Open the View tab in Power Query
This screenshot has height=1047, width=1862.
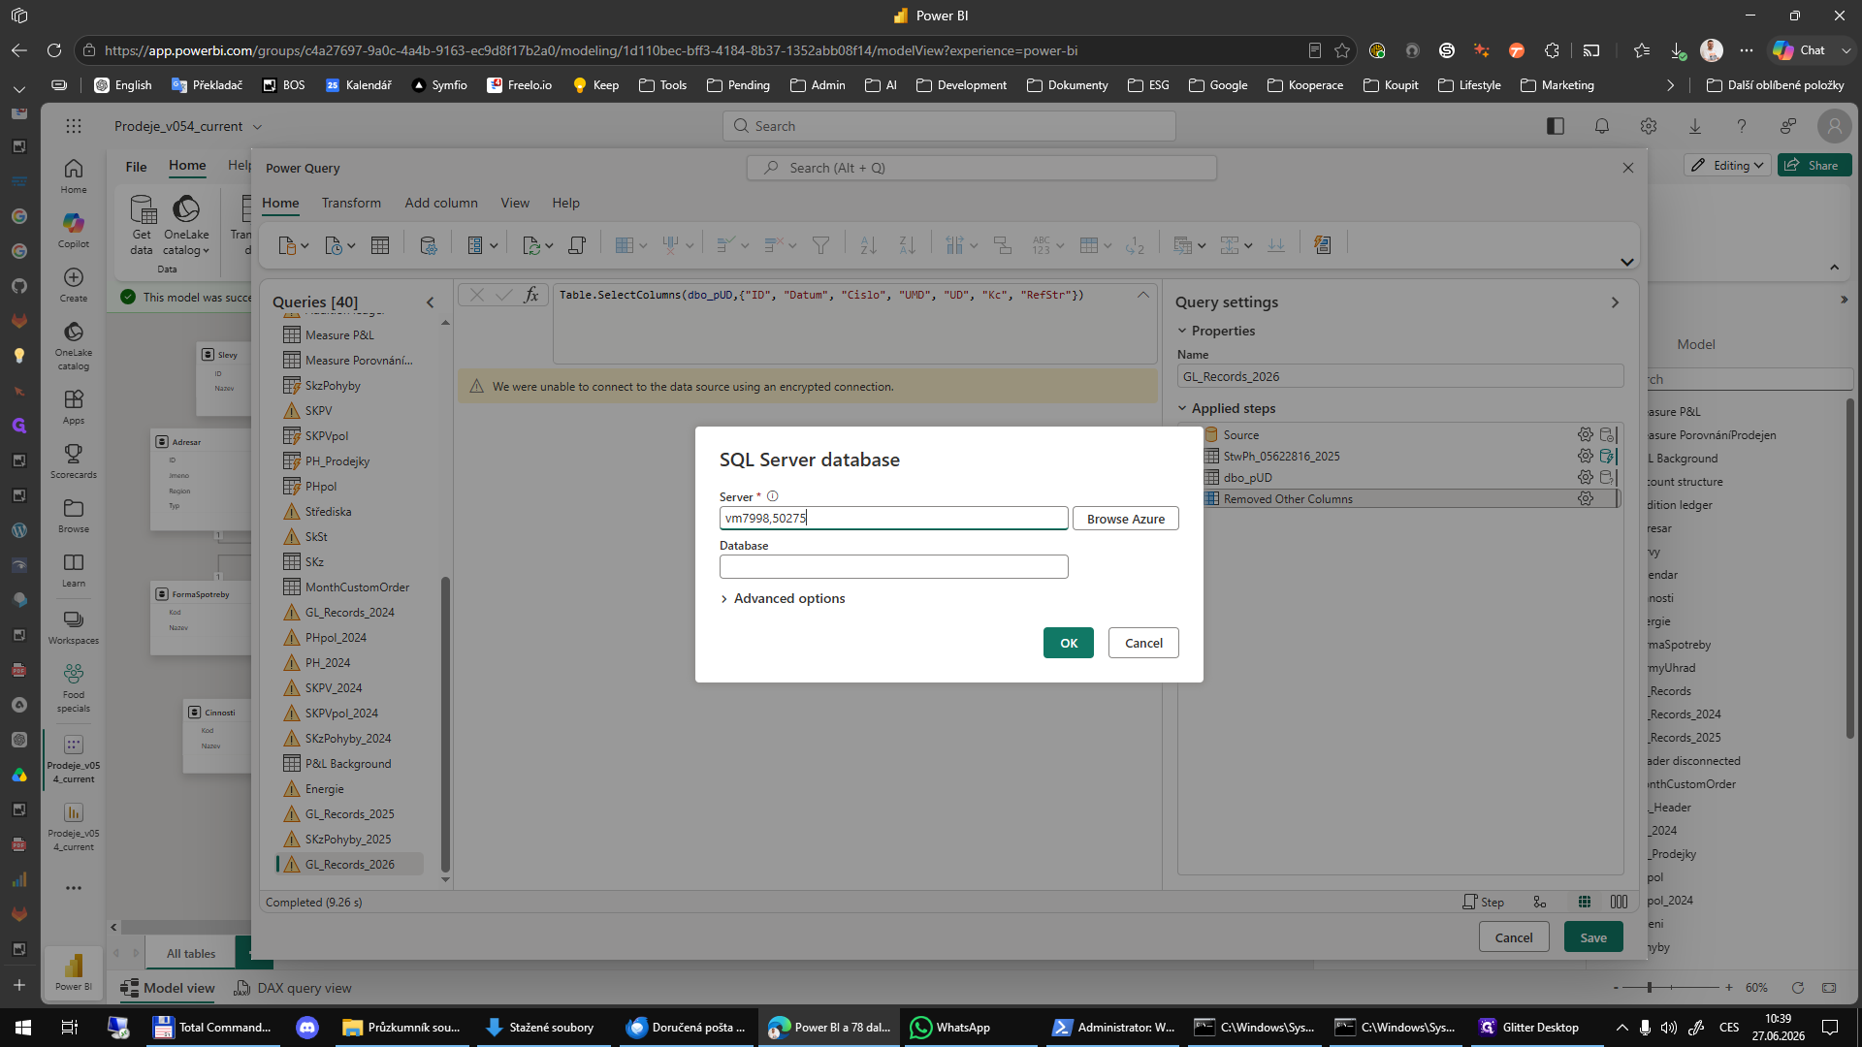coord(515,203)
